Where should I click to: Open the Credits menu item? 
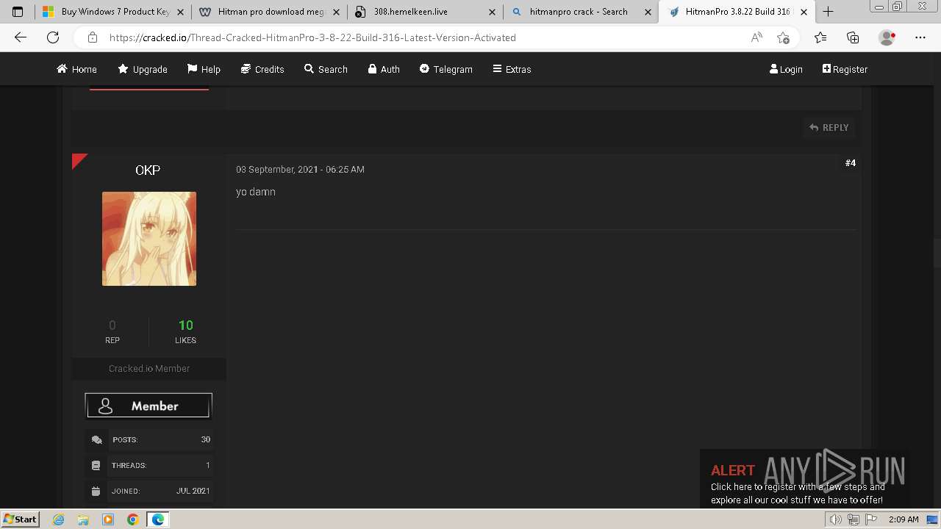[x=262, y=69]
